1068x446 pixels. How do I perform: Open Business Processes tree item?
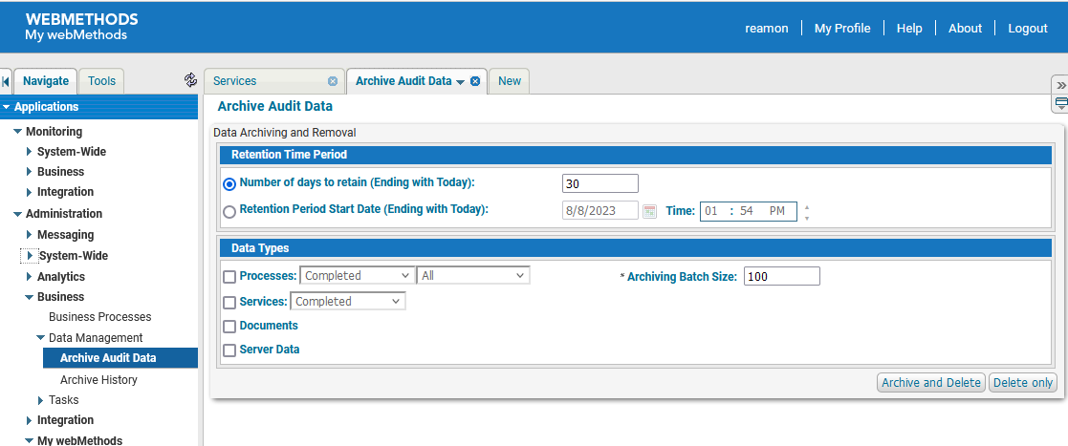pyautogui.click(x=100, y=317)
